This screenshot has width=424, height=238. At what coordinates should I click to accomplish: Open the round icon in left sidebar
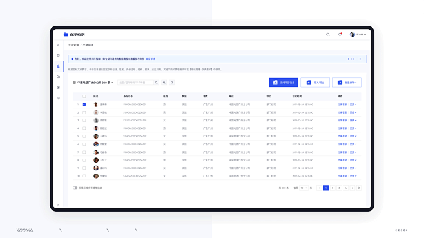tap(58, 98)
